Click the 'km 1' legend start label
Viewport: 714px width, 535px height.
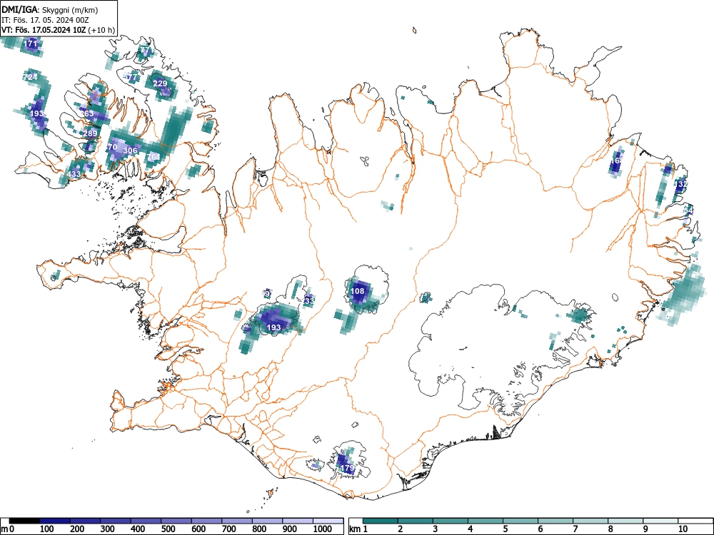coord(359,529)
